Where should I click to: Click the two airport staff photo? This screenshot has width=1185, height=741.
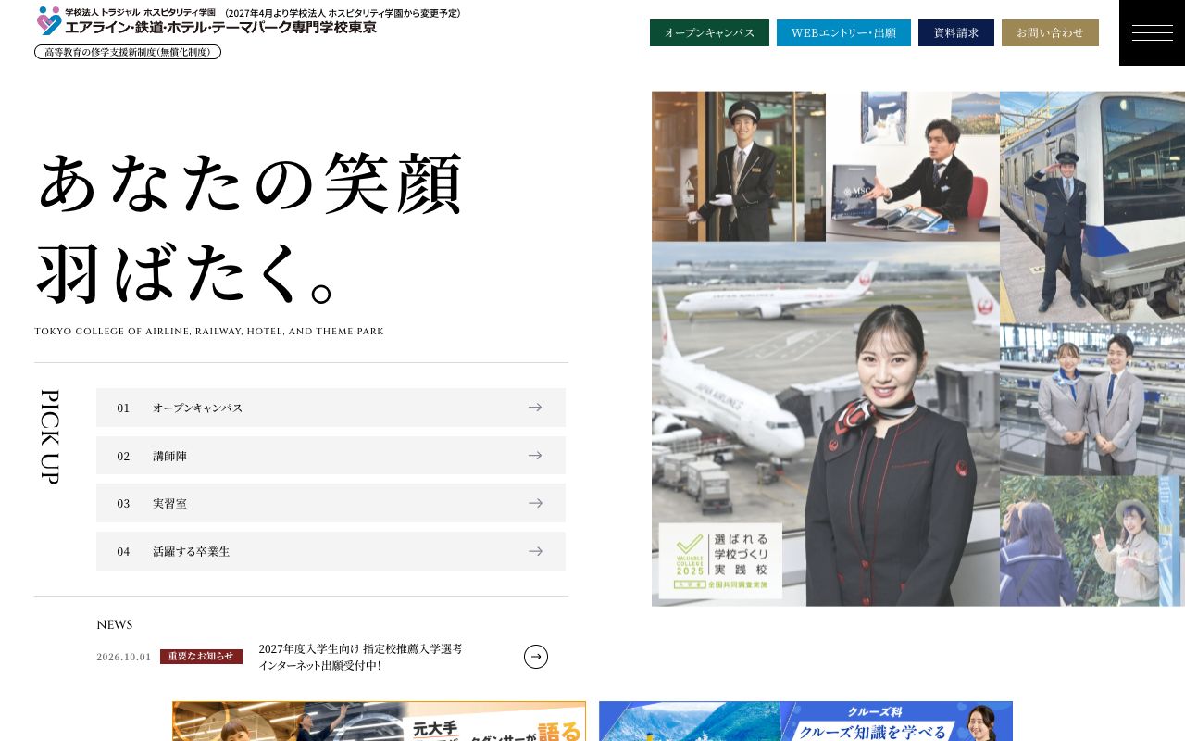(1092, 399)
